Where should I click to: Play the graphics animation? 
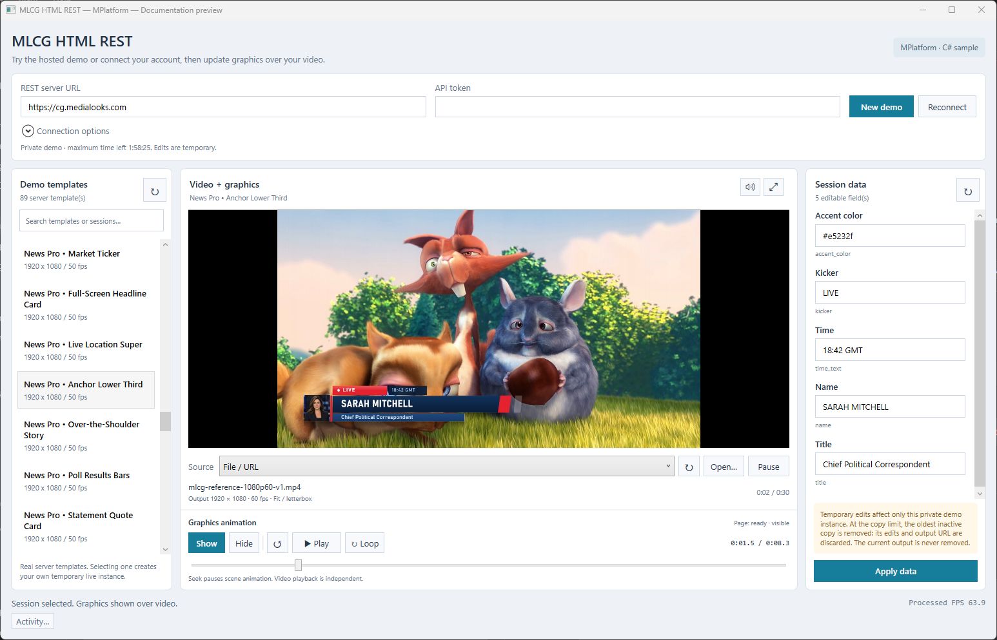tap(317, 543)
